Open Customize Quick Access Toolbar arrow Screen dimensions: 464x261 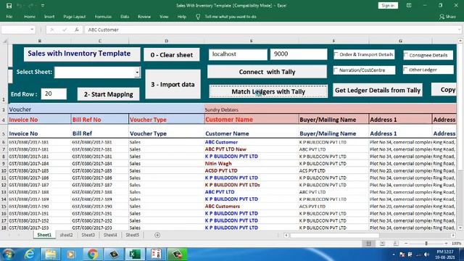pos(43,6)
